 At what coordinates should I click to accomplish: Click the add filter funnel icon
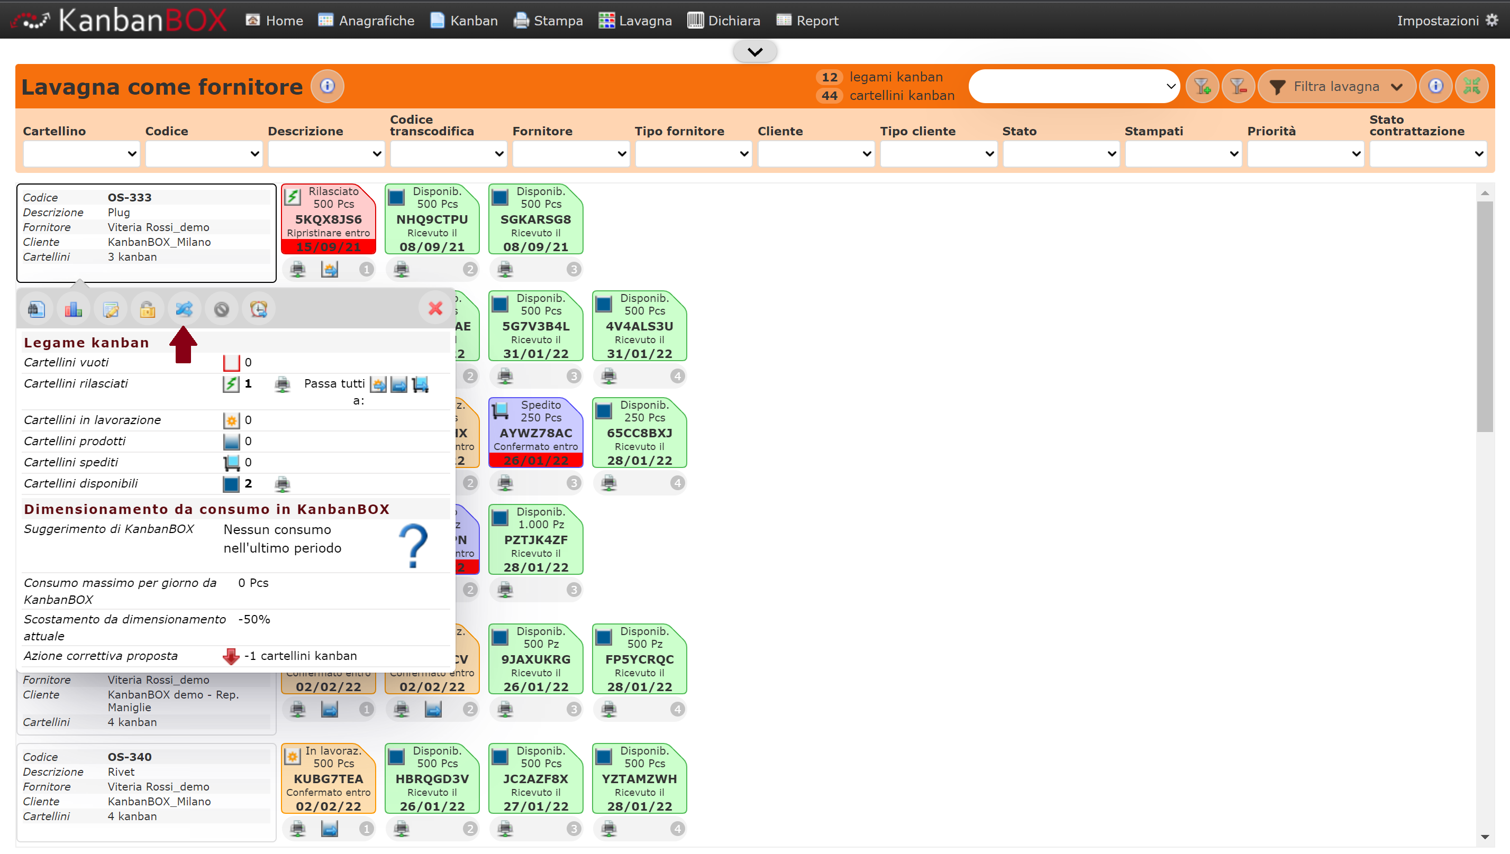pyautogui.click(x=1202, y=87)
